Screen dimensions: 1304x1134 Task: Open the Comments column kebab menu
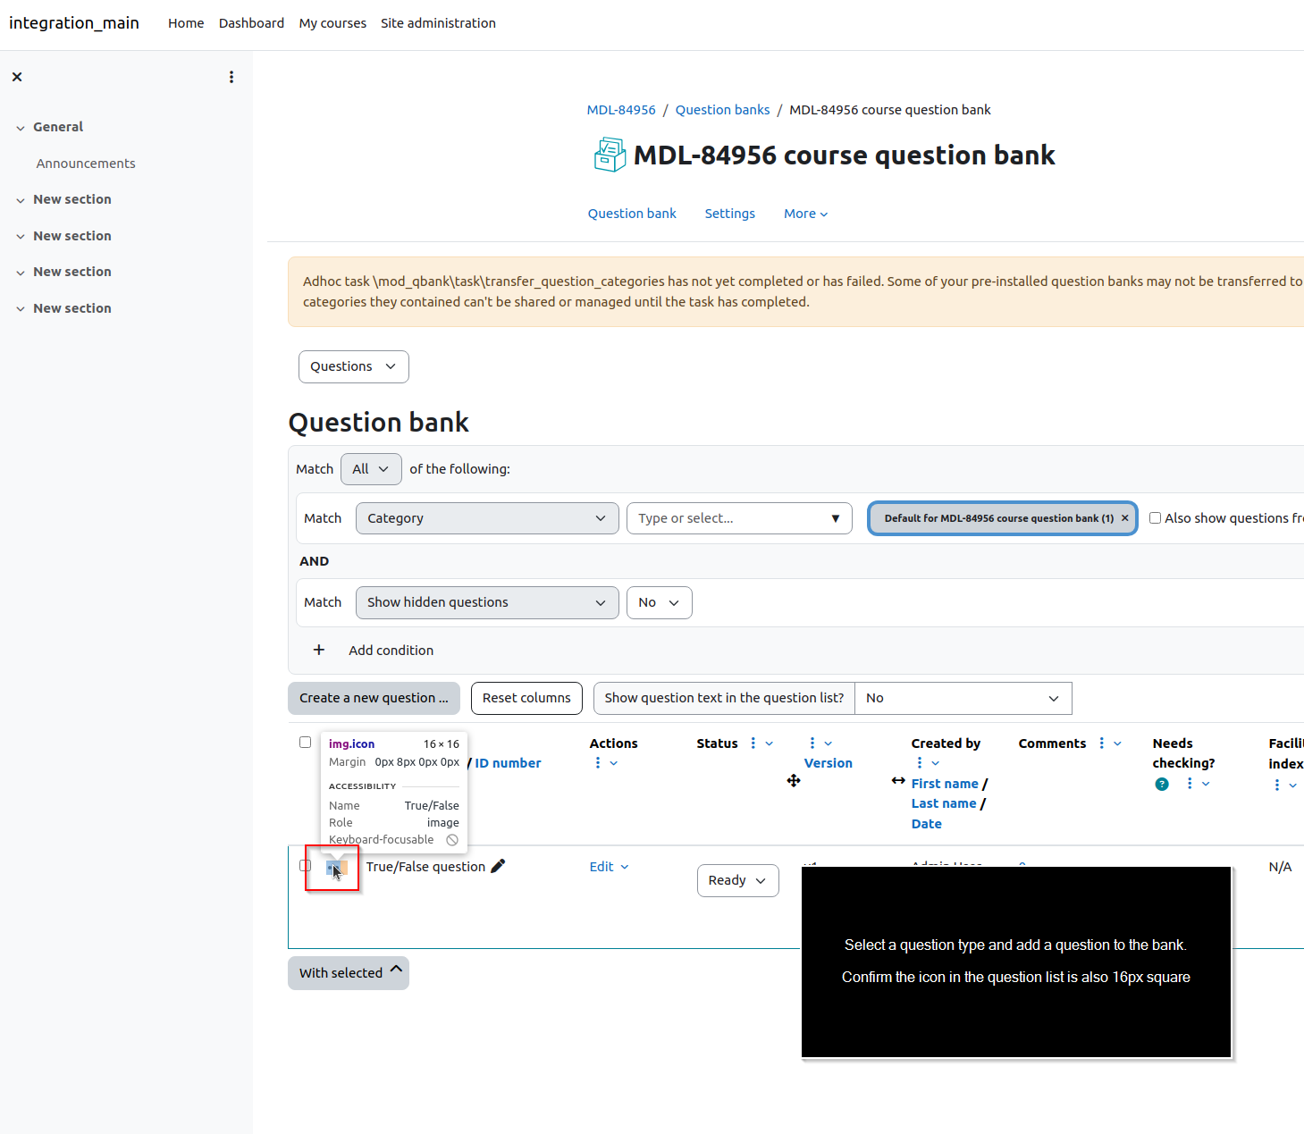(x=1102, y=743)
